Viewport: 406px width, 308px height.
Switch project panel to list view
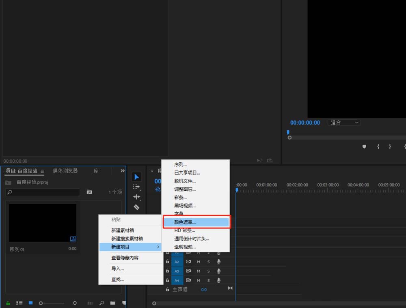[x=19, y=303]
